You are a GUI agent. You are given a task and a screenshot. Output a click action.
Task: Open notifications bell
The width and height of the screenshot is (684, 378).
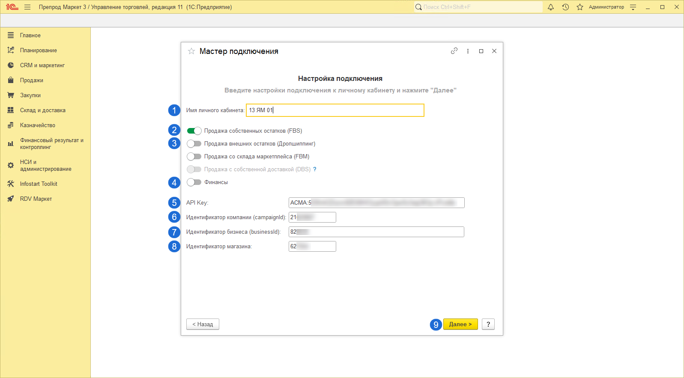click(x=551, y=7)
